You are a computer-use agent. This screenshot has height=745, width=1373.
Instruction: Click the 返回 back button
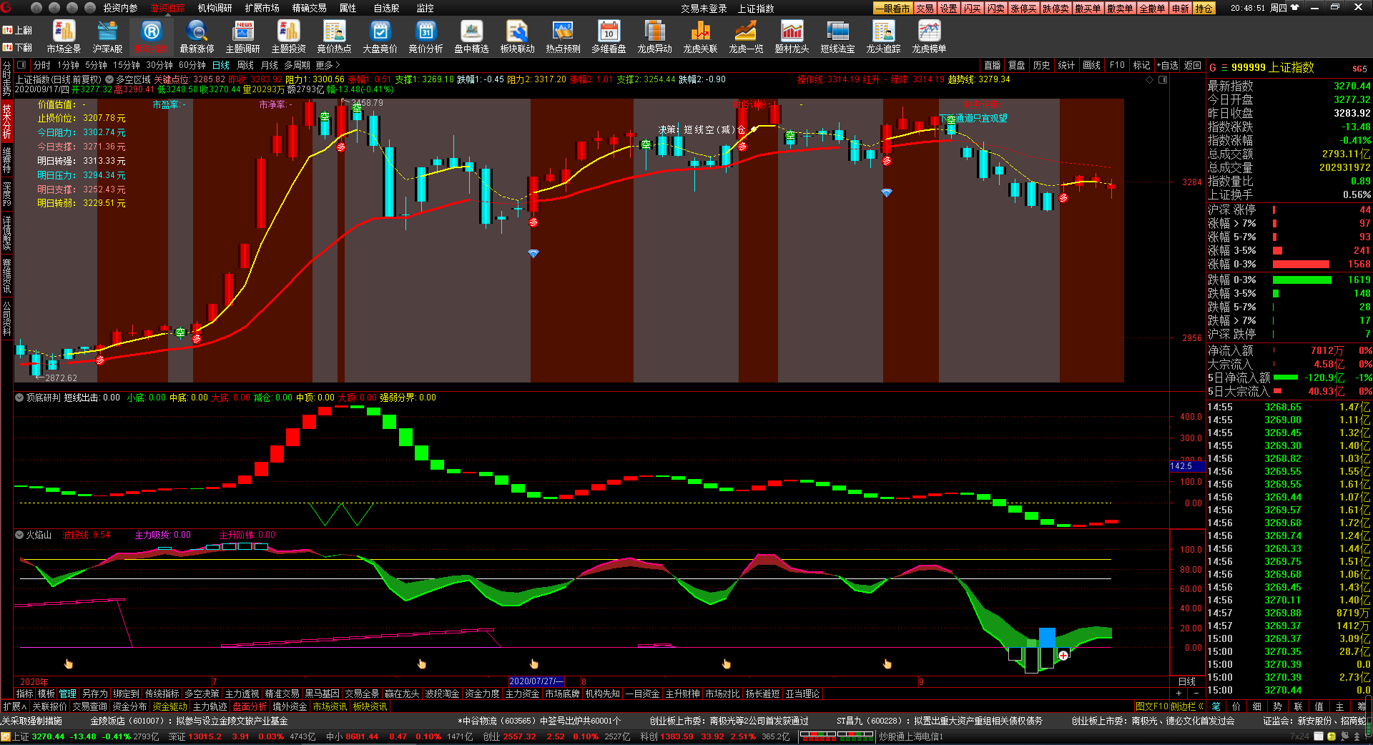[1193, 65]
